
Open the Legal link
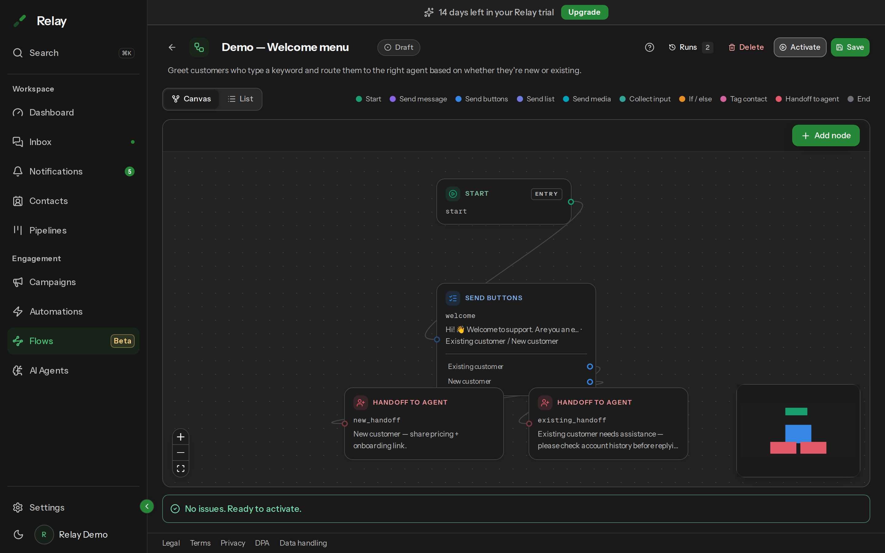tap(171, 543)
